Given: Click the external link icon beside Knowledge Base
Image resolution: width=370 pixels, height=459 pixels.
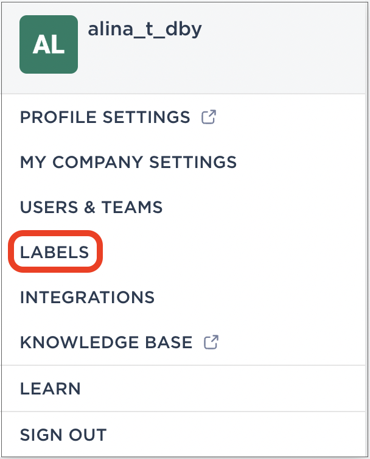Looking at the screenshot, I should (211, 342).
